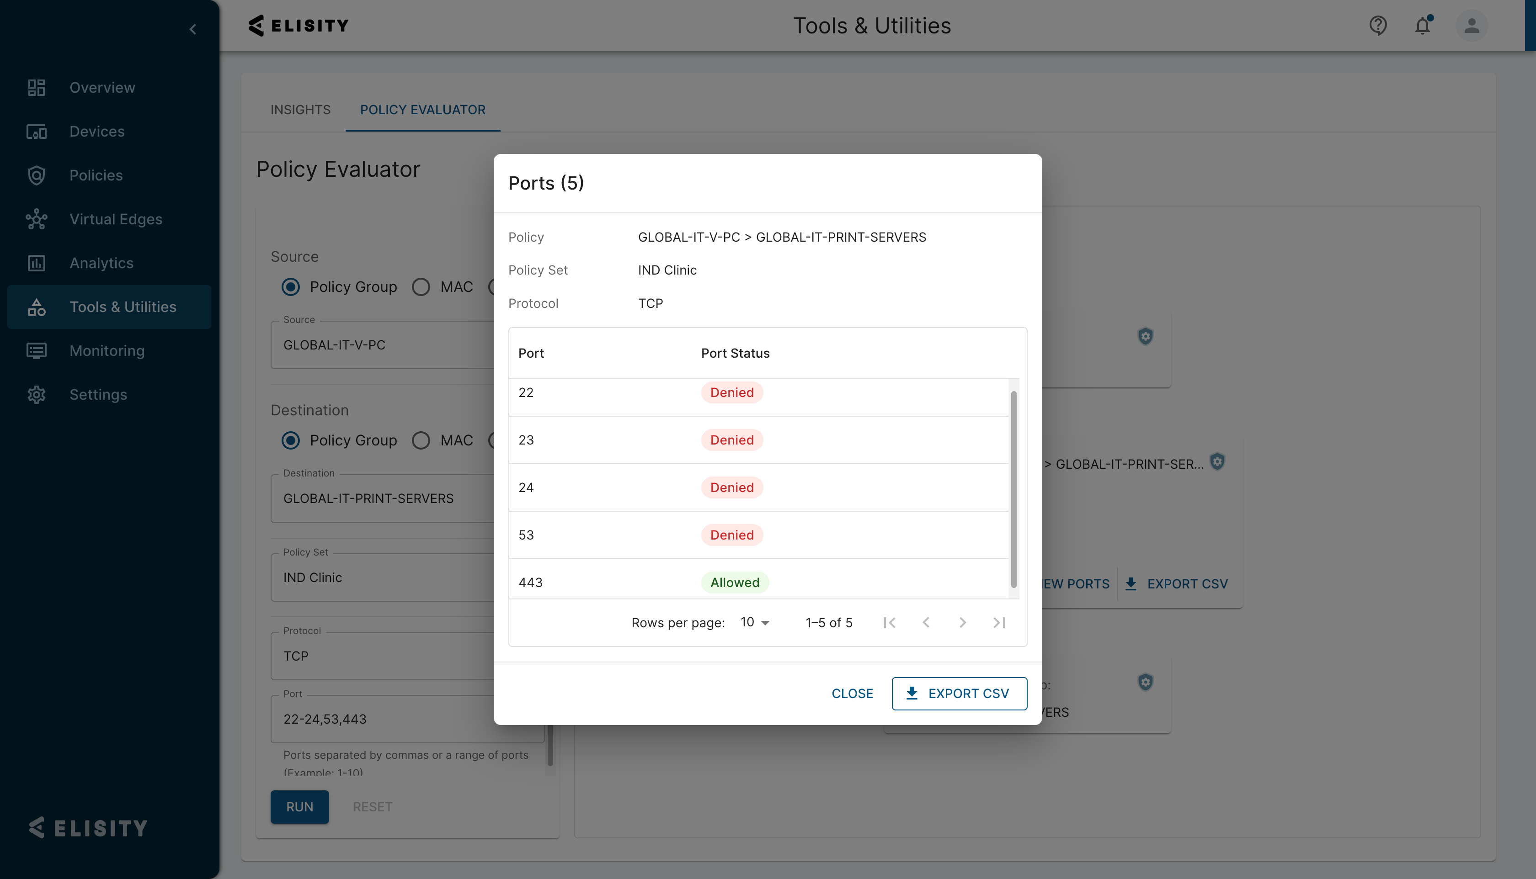Click the Port Status column header
The image size is (1536, 879).
click(735, 353)
